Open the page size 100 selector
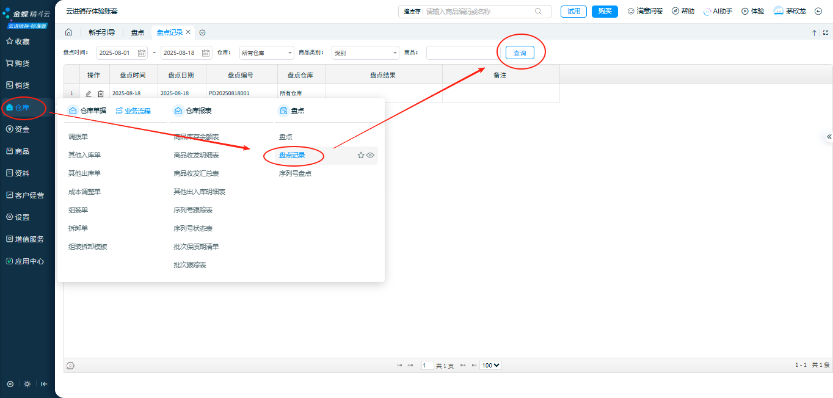 [490, 365]
